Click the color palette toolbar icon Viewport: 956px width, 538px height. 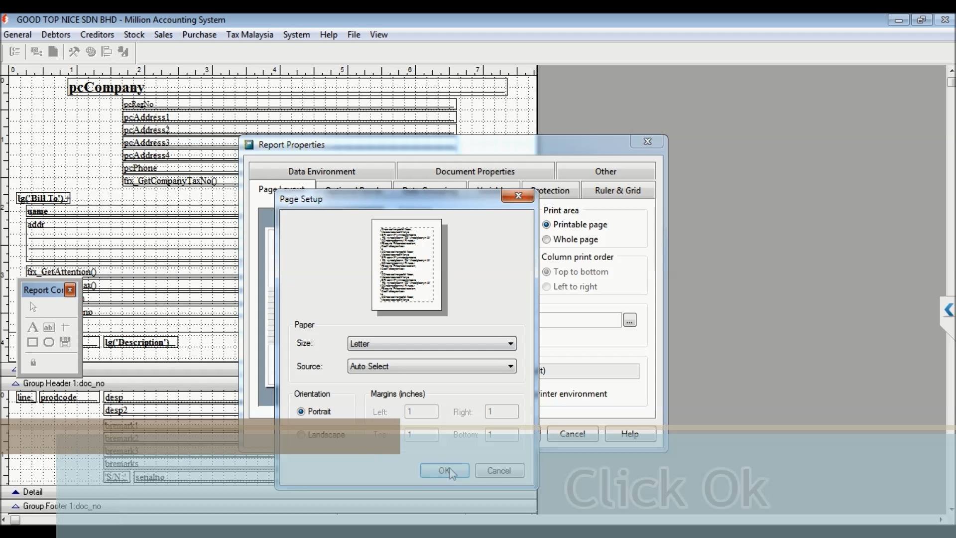click(x=91, y=51)
